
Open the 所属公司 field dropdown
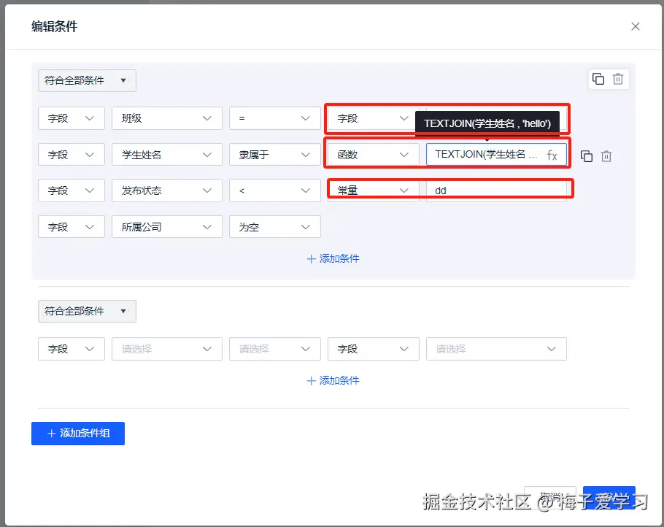167,227
